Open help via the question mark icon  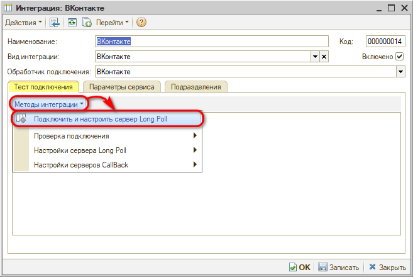pyautogui.click(x=141, y=23)
